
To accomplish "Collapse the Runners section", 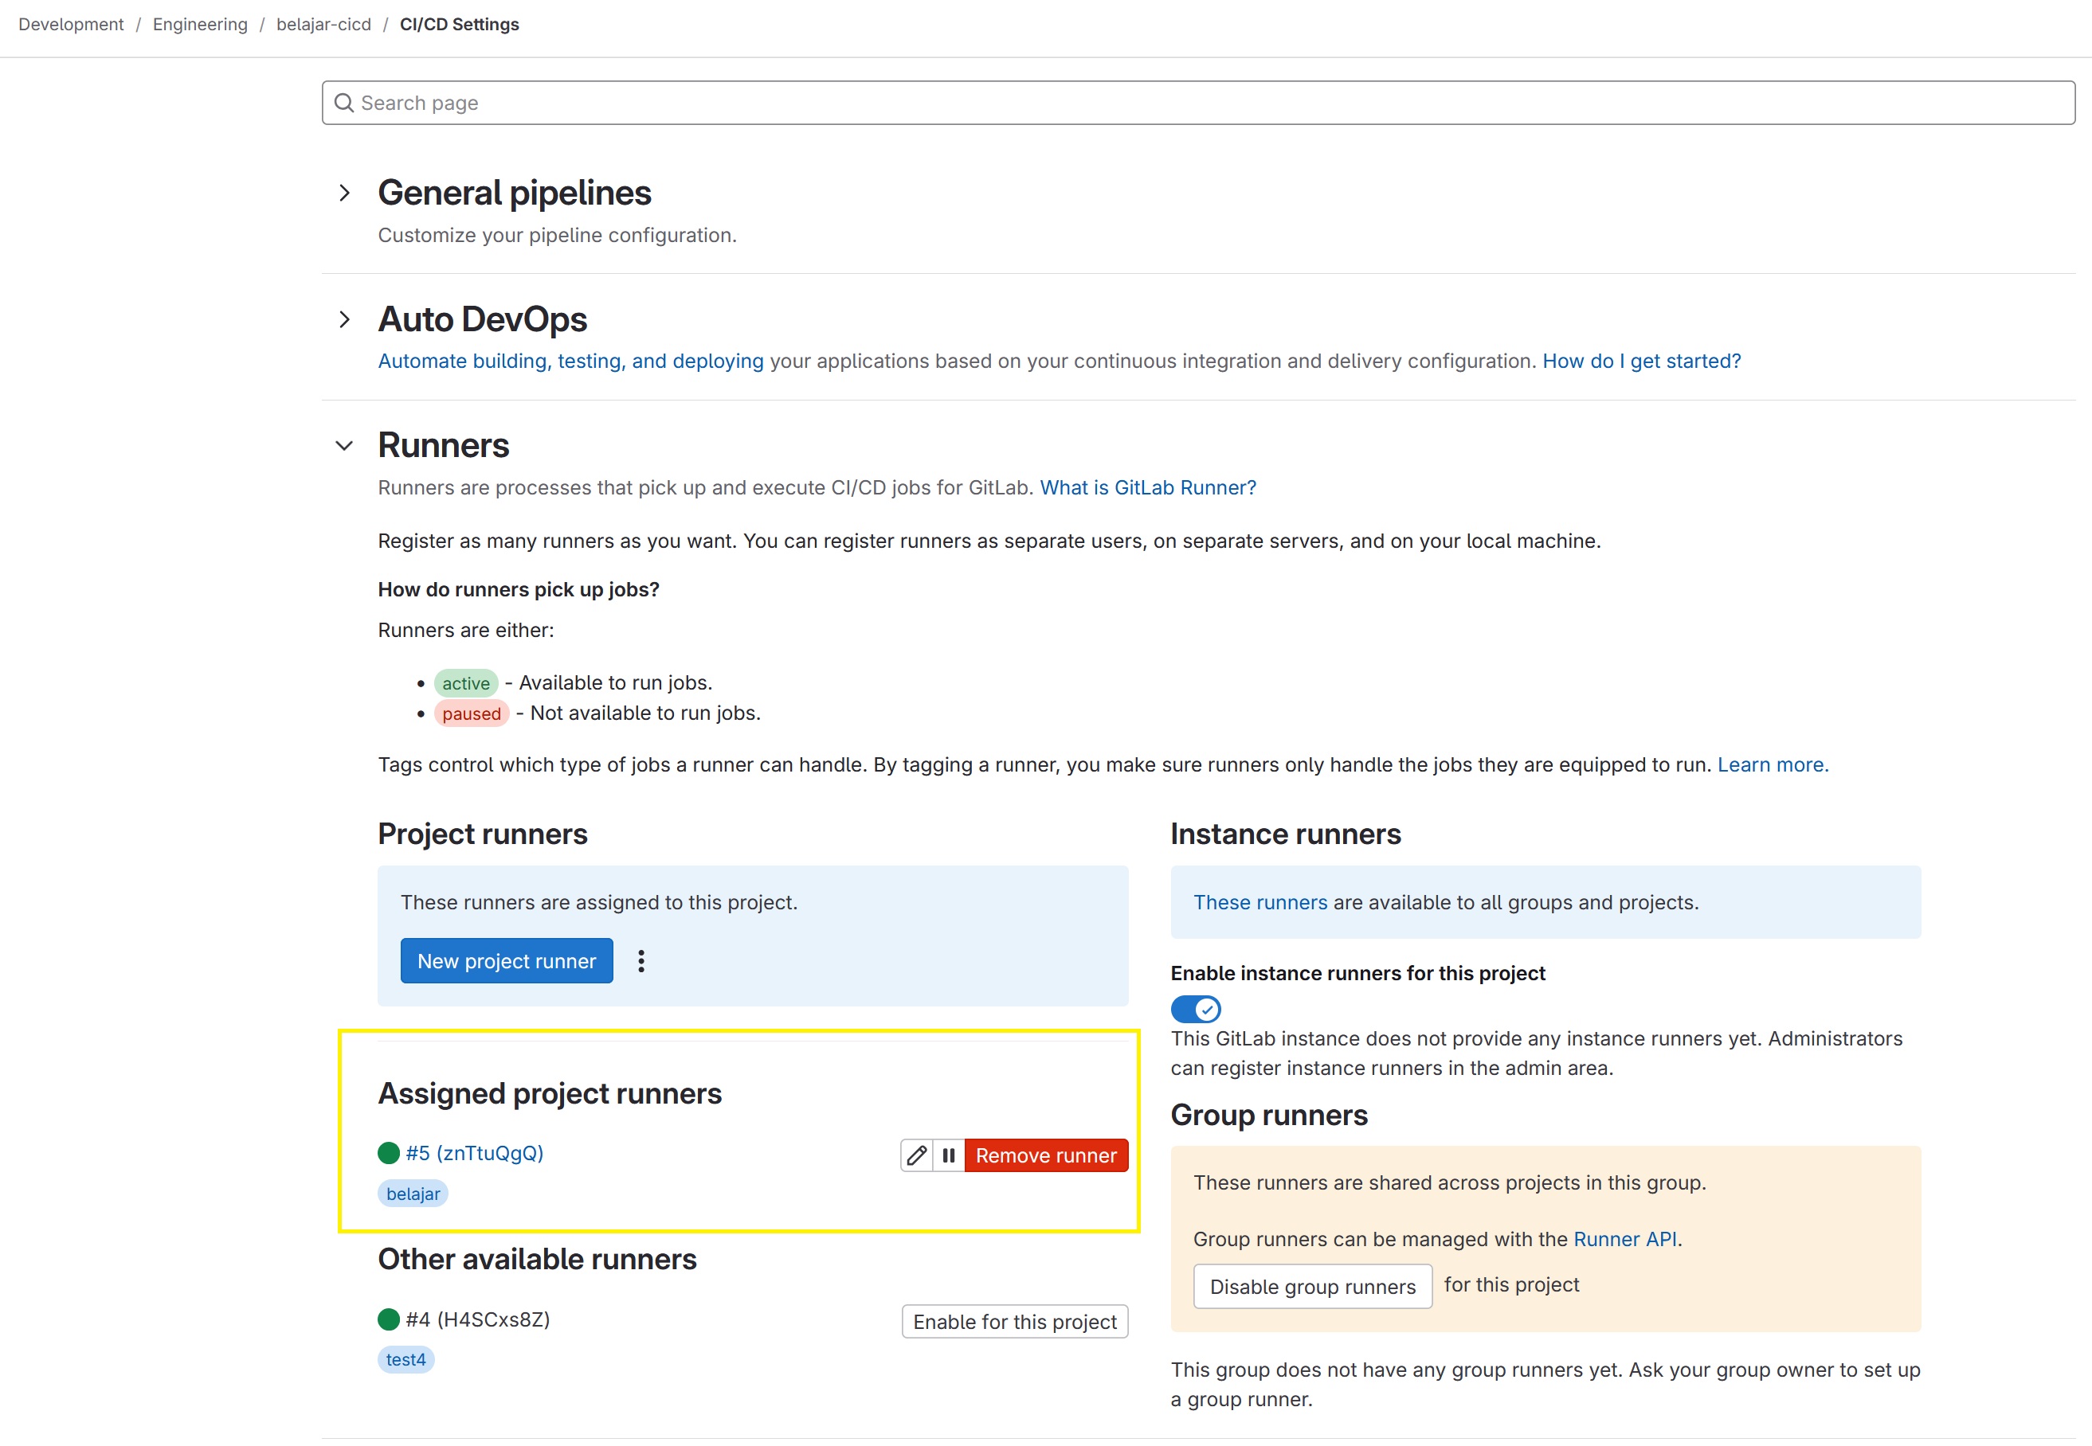I will (344, 446).
